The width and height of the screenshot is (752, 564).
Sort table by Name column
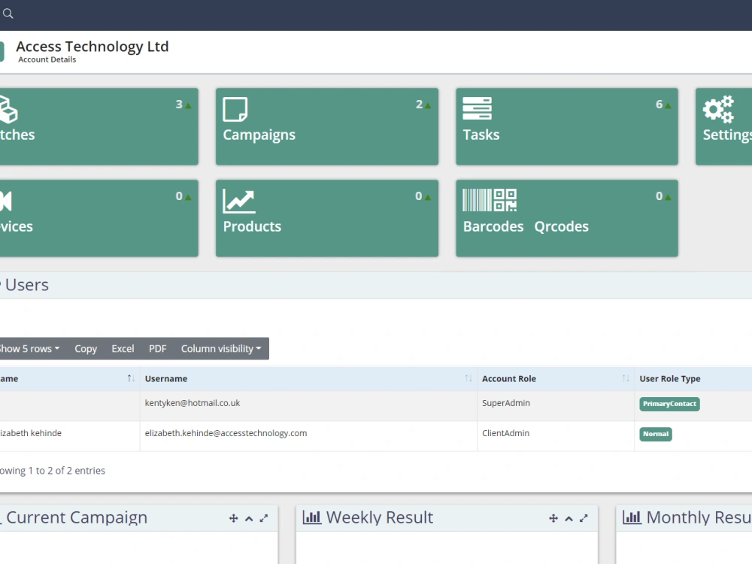coord(69,379)
